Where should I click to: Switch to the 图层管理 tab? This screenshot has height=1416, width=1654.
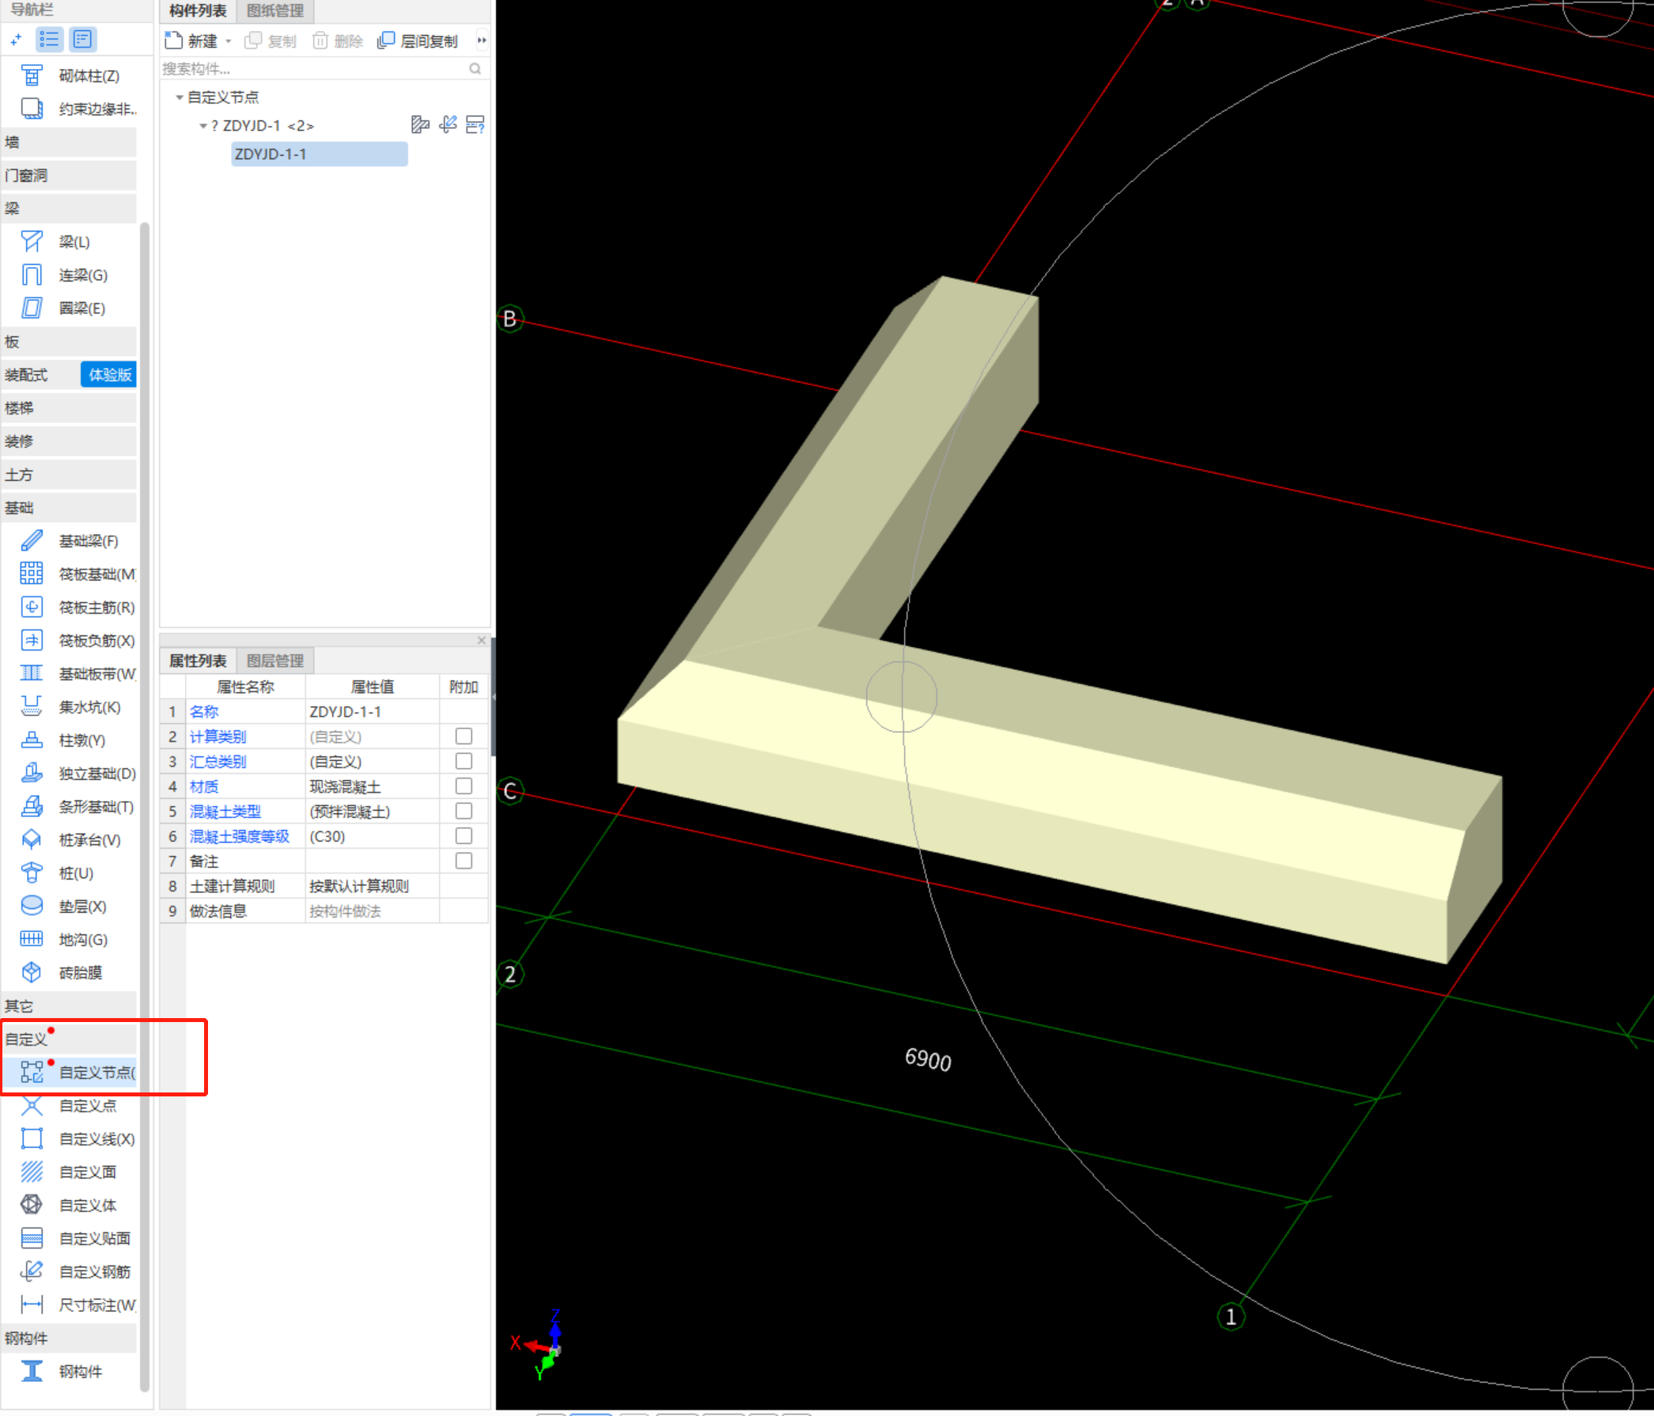[275, 661]
